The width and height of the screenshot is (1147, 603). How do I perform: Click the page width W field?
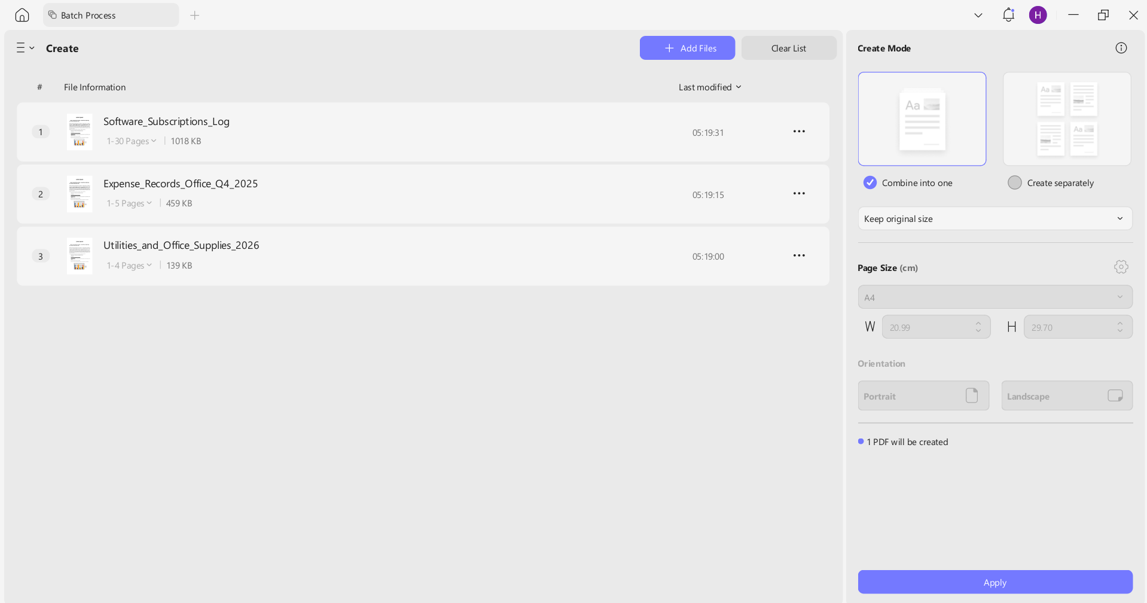936,327
